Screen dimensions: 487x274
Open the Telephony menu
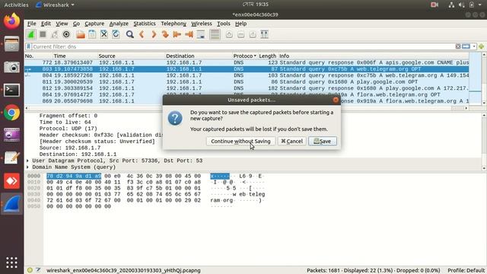173,24
